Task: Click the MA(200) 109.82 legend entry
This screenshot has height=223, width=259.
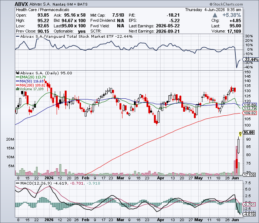Action: (x=31, y=85)
